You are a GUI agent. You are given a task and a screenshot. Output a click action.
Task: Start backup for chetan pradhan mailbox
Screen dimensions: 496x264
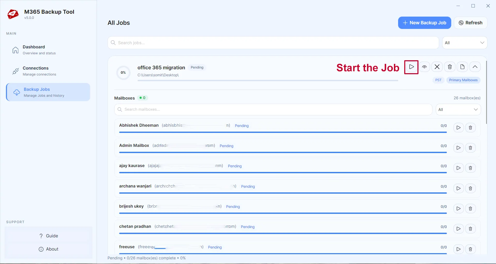coord(459,229)
